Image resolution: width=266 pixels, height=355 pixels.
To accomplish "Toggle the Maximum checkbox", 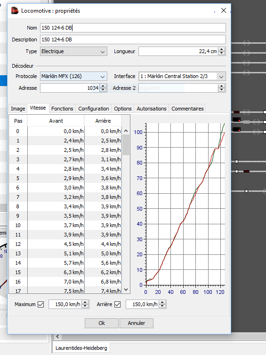I will (x=41, y=304).
